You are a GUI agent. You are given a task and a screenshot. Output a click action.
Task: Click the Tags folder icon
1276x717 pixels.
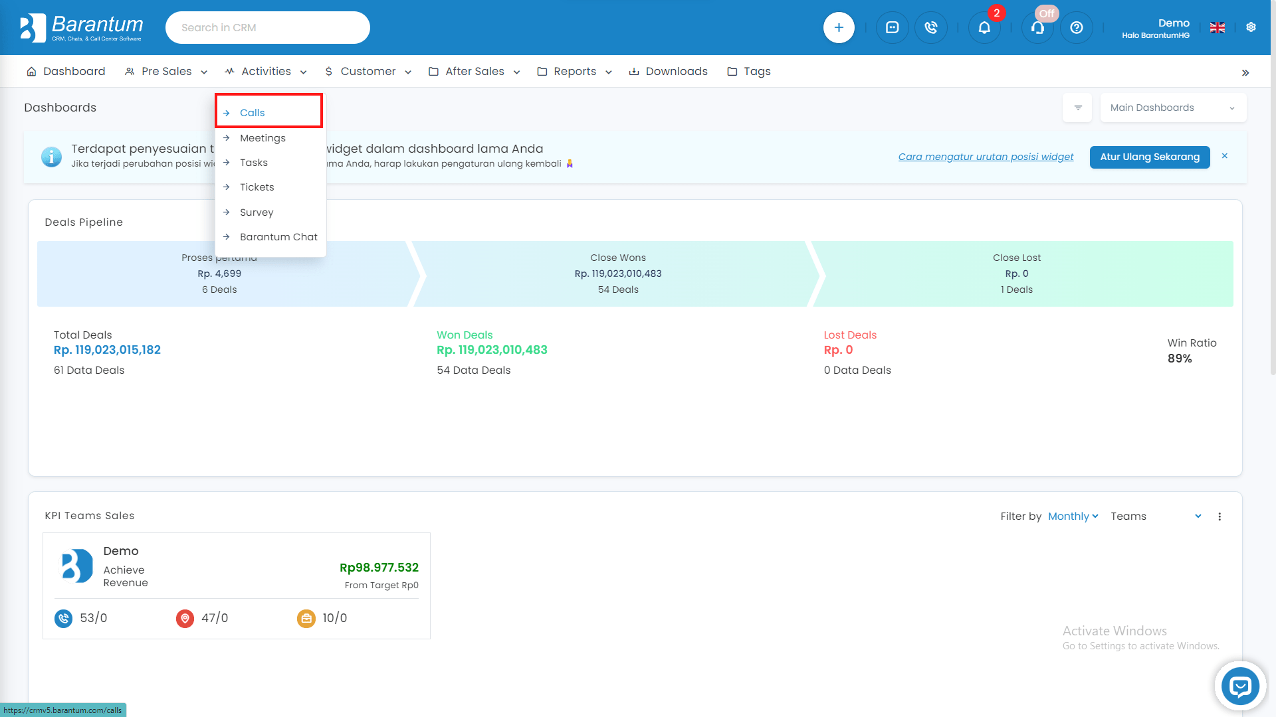pyautogui.click(x=732, y=71)
